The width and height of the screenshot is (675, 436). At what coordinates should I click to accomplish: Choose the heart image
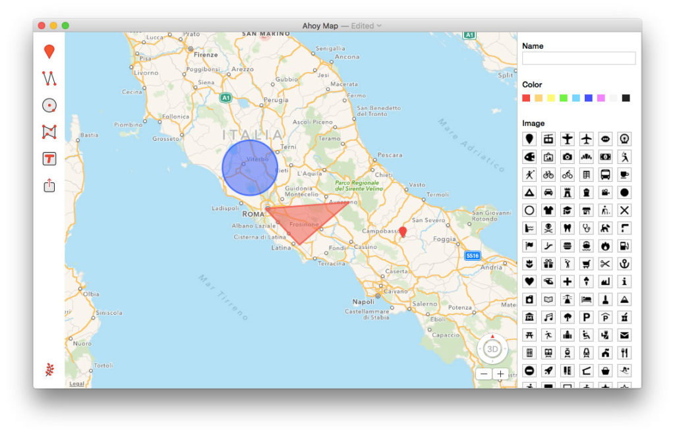tap(529, 282)
